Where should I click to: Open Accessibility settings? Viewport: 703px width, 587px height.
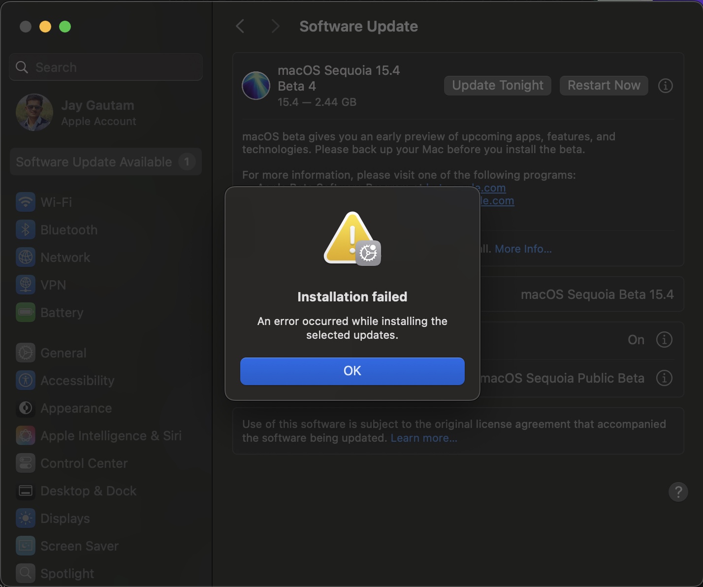[106, 380]
